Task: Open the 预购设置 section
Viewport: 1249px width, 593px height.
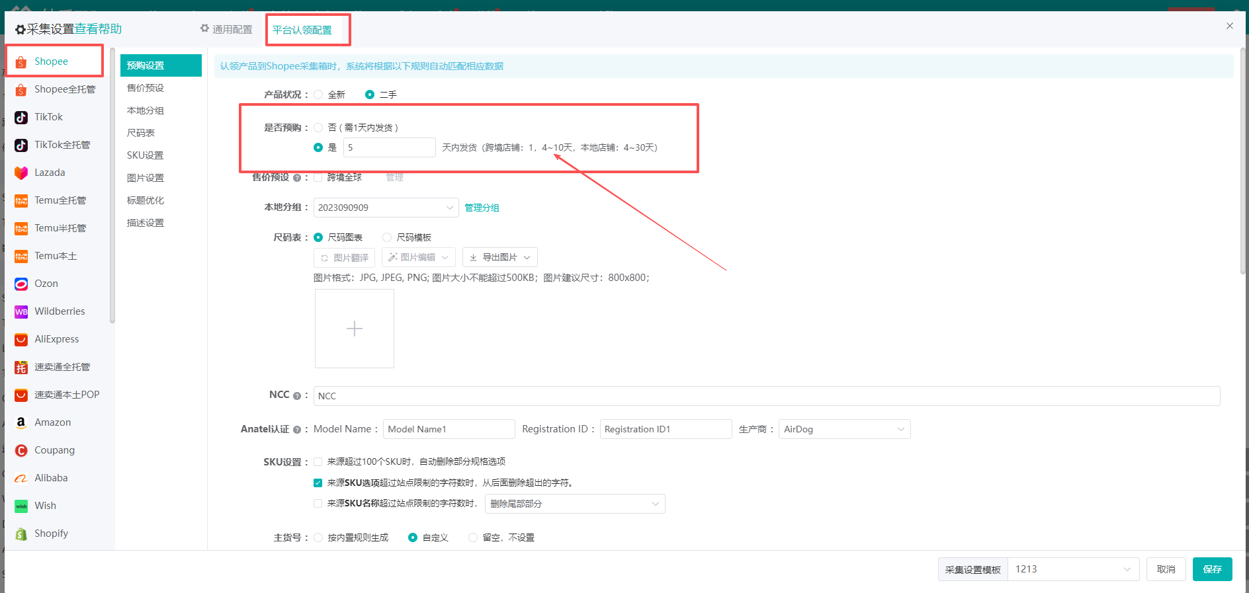Action: click(x=161, y=65)
